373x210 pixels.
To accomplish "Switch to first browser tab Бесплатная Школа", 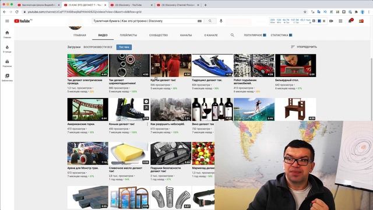I will [x=38, y=5].
